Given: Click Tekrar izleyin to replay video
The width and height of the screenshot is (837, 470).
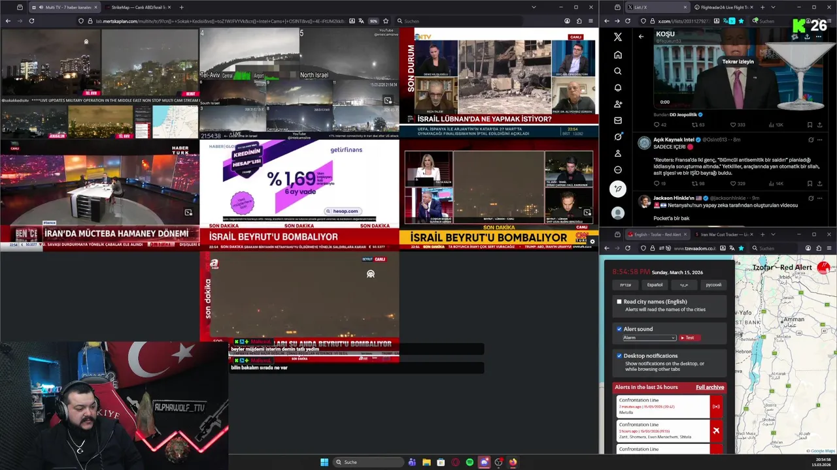Looking at the screenshot, I should click(738, 61).
